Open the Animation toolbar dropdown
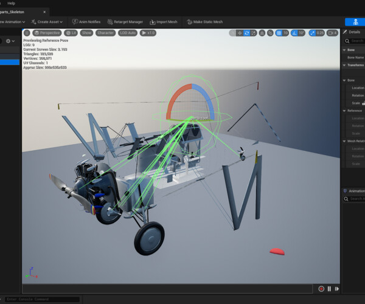Image resolution: width=365 pixels, height=304 pixels. tap(13, 22)
